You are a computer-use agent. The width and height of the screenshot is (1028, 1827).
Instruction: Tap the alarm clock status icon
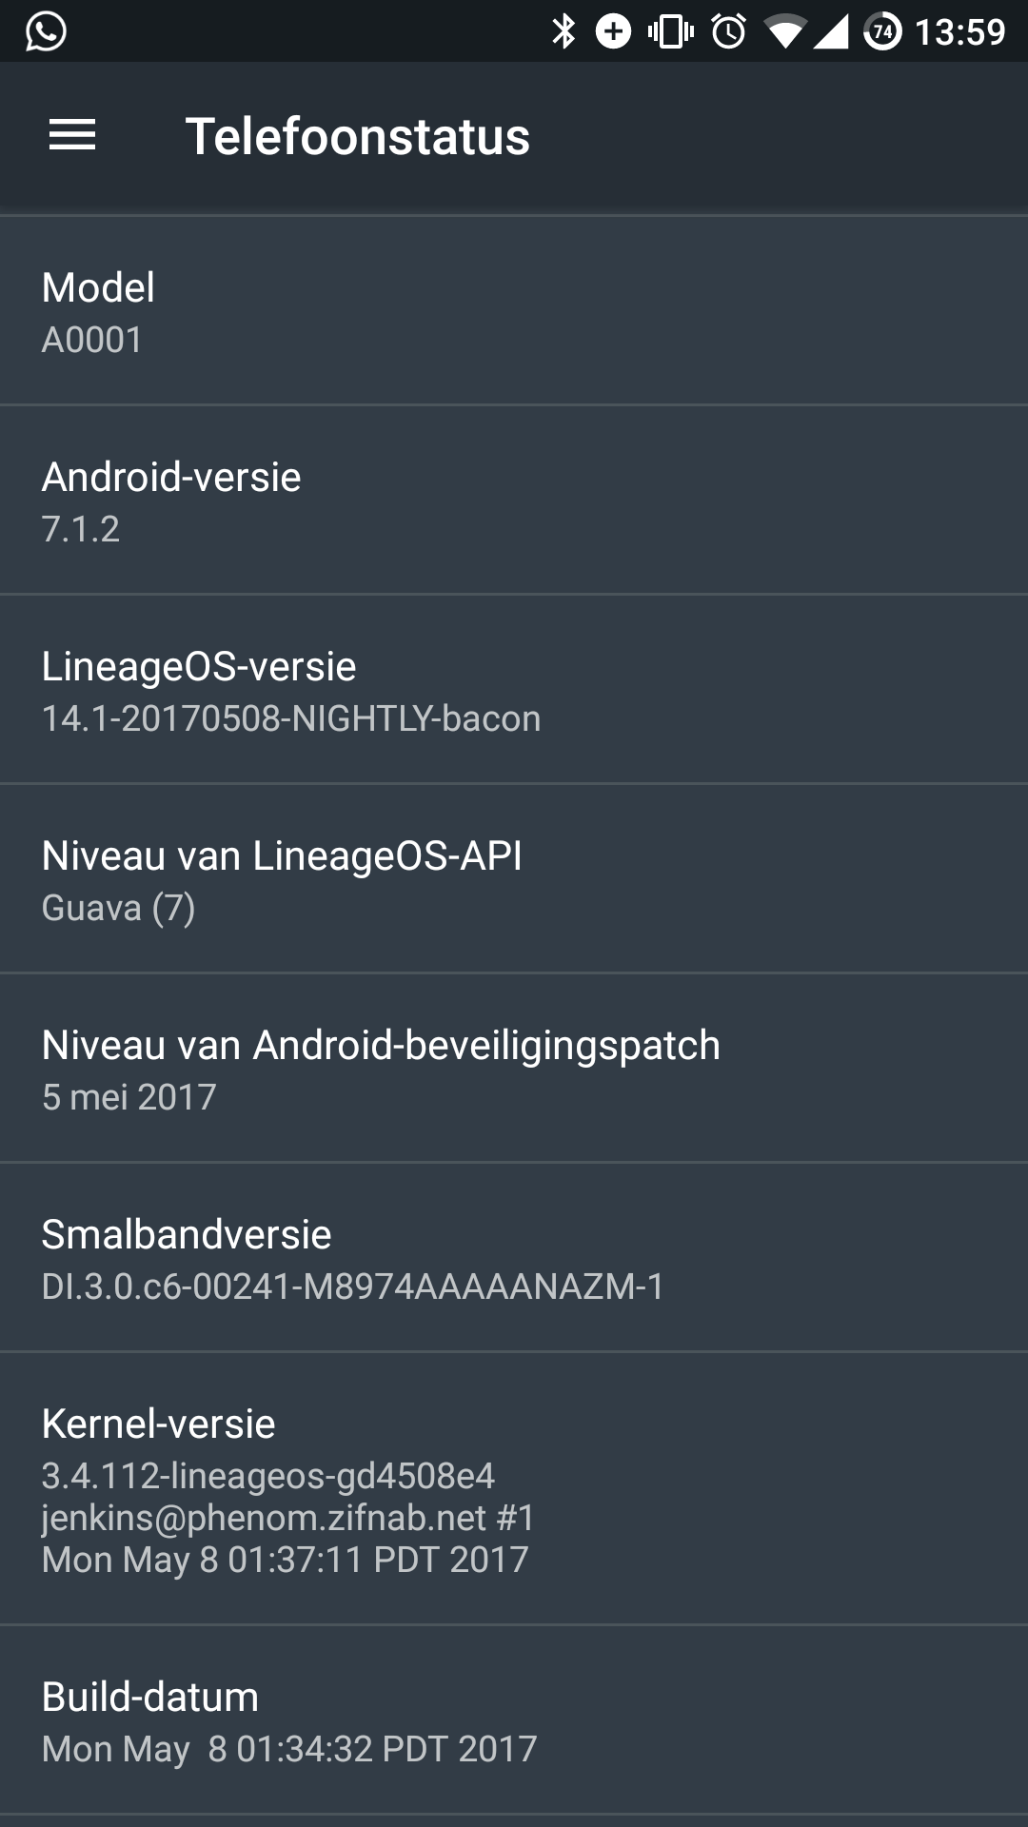pyautogui.click(x=729, y=31)
